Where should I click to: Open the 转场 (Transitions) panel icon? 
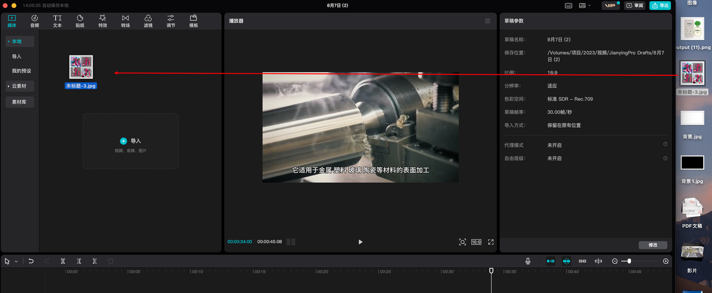tap(125, 21)
